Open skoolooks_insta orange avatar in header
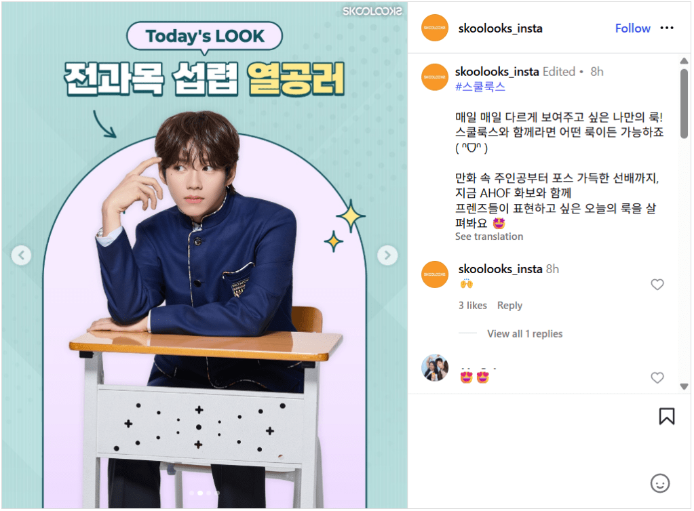 click(x=436, y=28)
